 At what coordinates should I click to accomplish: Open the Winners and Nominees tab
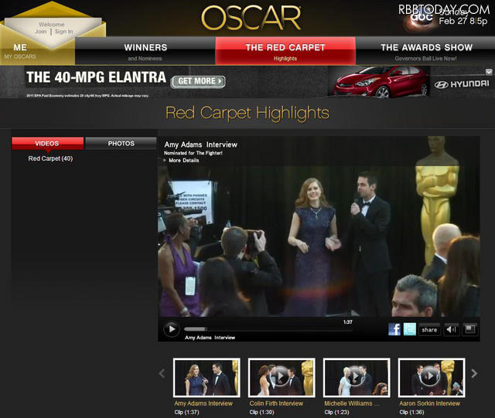[x=145, y=51]
